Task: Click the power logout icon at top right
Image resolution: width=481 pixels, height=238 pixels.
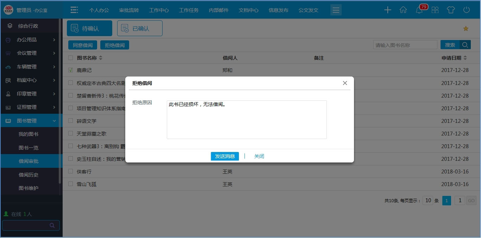Action: pos(466,10)
